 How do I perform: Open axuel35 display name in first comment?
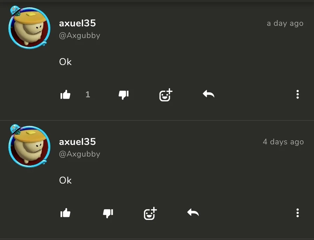point(77,23)
